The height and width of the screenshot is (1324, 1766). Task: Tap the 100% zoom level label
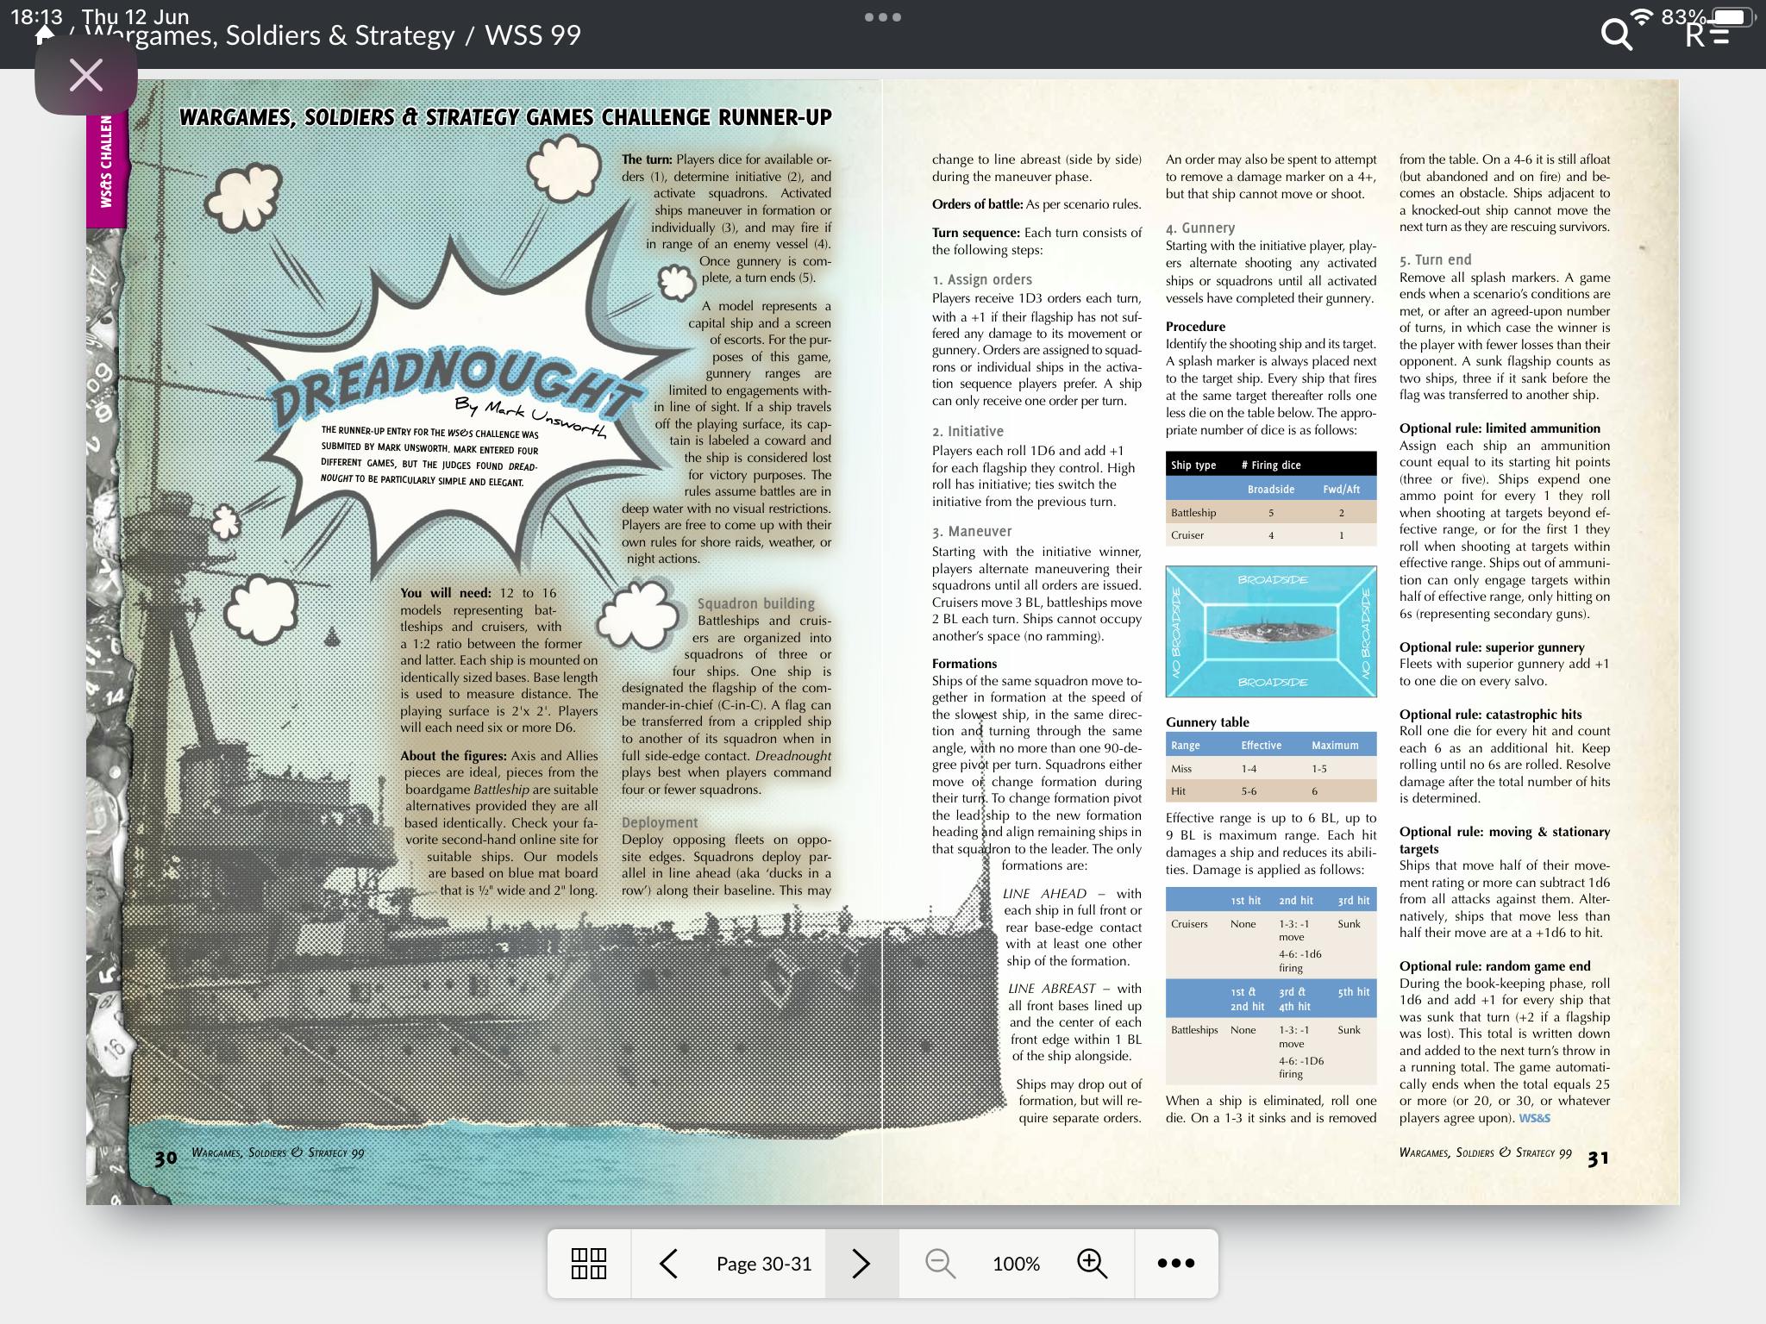point(1016,1264)
